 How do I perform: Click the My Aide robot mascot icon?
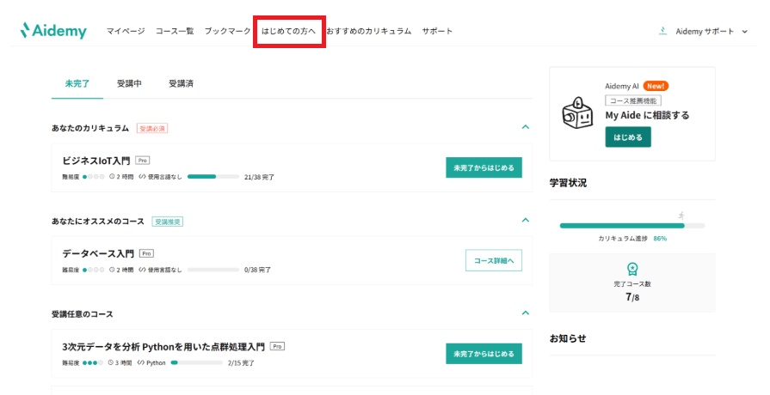click(x=576, y=113)
